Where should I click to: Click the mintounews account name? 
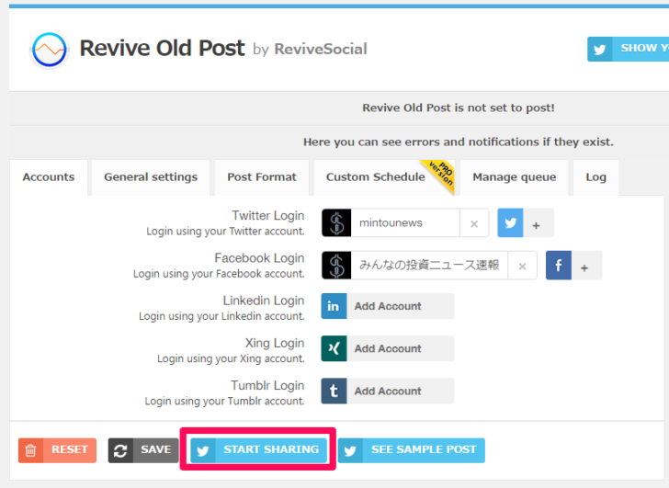(391, 222)
